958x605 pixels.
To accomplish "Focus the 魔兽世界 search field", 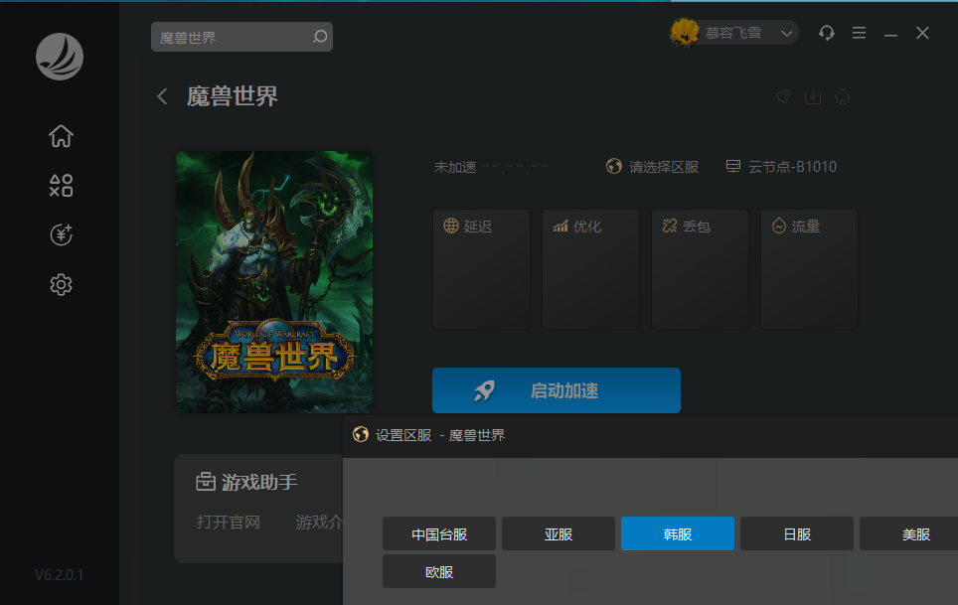I will (241, 37).
